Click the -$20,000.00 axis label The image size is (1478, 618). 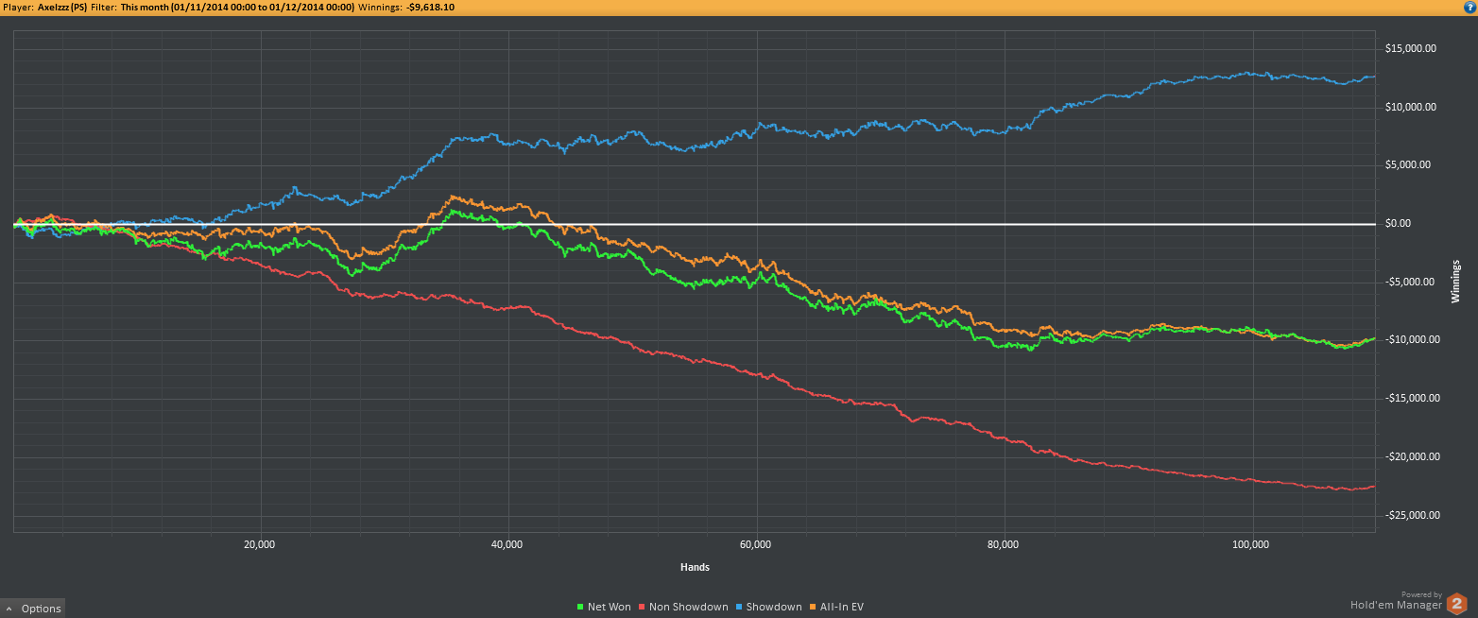point(1412,456)
